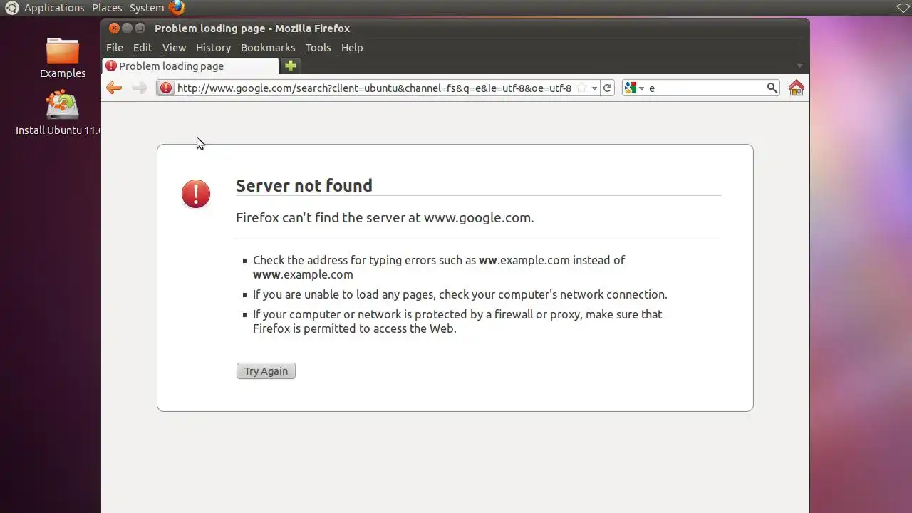Click the Reload page icon

coord(607,88)
